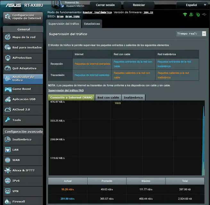210x205 pixels.
Task: Click the 49.63 KB/s average value
Action: tap(107, 189)
